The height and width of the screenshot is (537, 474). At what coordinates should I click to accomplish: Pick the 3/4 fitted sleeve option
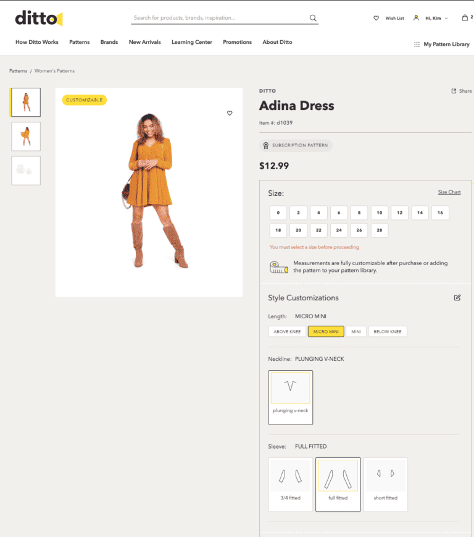290,484
